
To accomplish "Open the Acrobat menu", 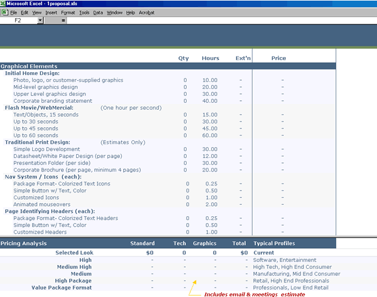I will pos(146,13).
